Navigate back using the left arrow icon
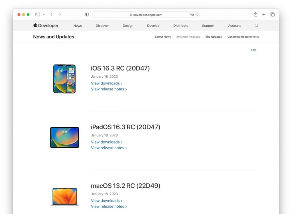The height and width of the screenshot is (214, 292). point(51,14)
